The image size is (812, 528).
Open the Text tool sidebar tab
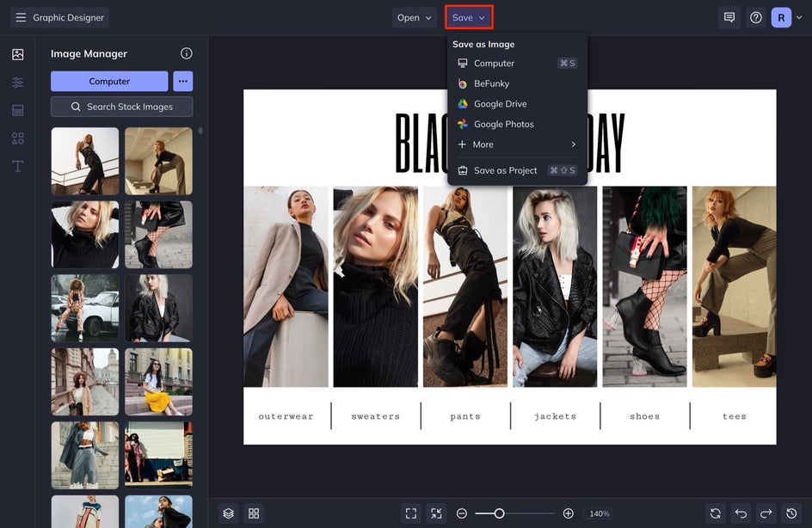point(17,166)
